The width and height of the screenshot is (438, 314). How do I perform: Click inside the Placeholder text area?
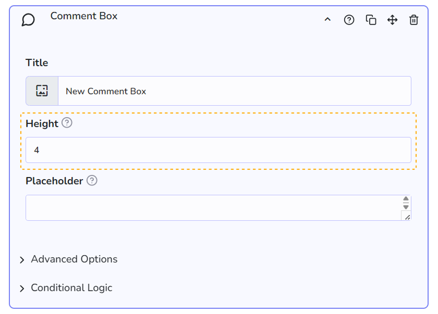pyautogui.click(x=213, y=208)
